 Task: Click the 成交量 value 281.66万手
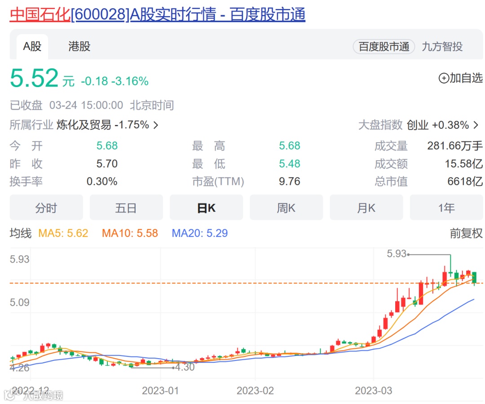tap(455, 145)
